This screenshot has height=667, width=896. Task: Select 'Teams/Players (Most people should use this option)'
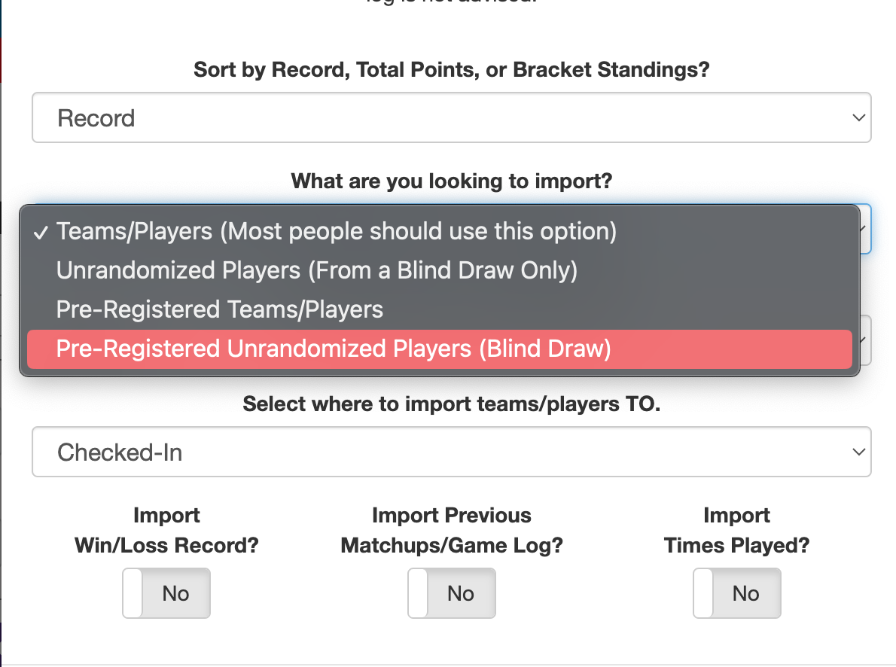(x=337, y=231)
